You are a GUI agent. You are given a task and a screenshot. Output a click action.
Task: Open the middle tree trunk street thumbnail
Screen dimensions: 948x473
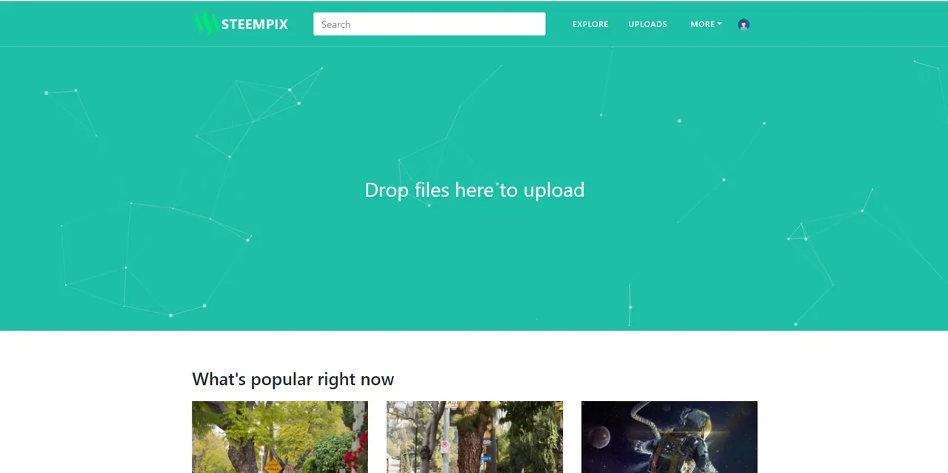(x=475, y=437)
